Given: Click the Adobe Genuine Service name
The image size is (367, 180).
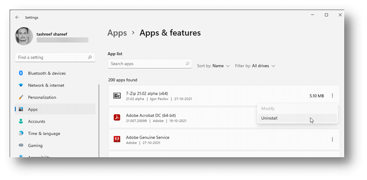Looking at the screenshot, I should [147, 137].
